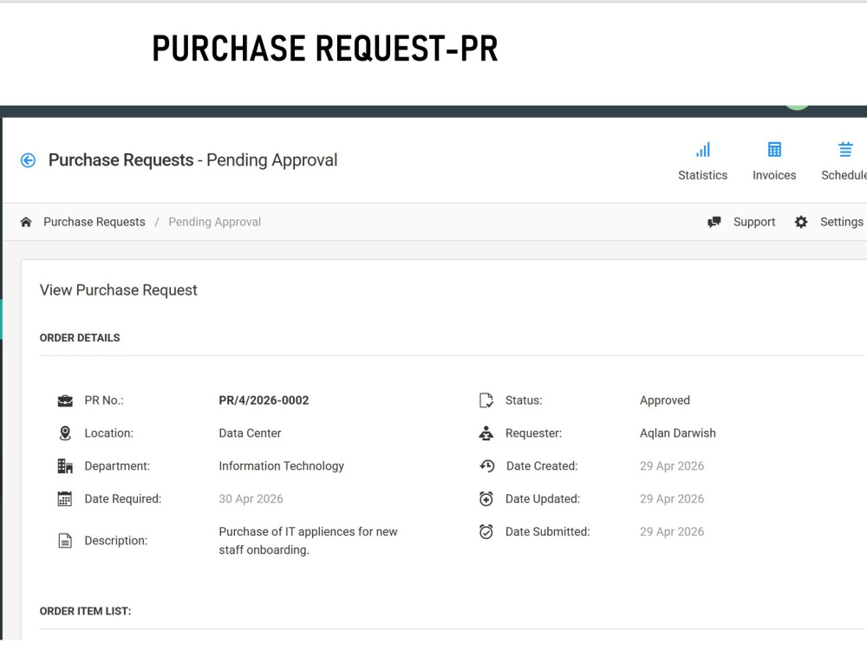Click the Location field label

pos(109,433)
